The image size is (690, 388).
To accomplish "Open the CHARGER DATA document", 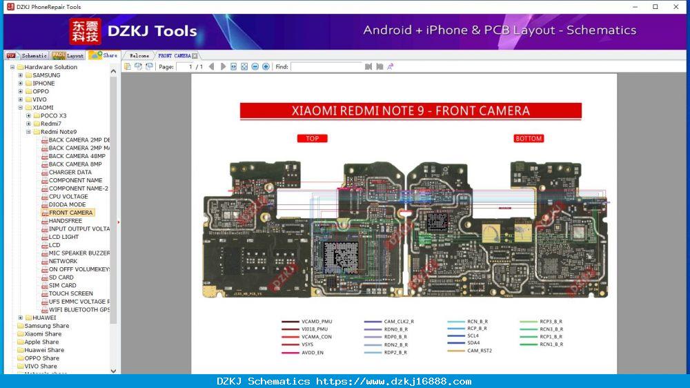I will tap(70, 172).
